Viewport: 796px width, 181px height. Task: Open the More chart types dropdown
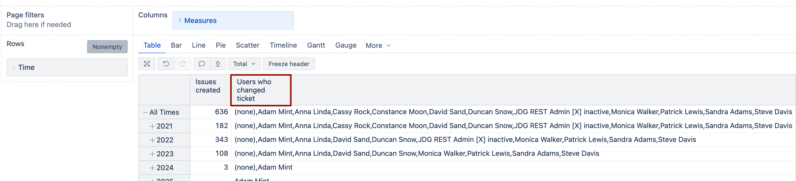point(378,45)
